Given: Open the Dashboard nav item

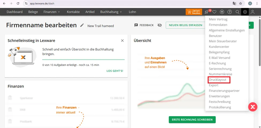Looking at the screenshot, I should point(14,12).
